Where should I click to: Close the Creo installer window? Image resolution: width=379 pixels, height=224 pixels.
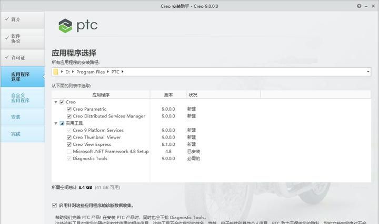373,6
